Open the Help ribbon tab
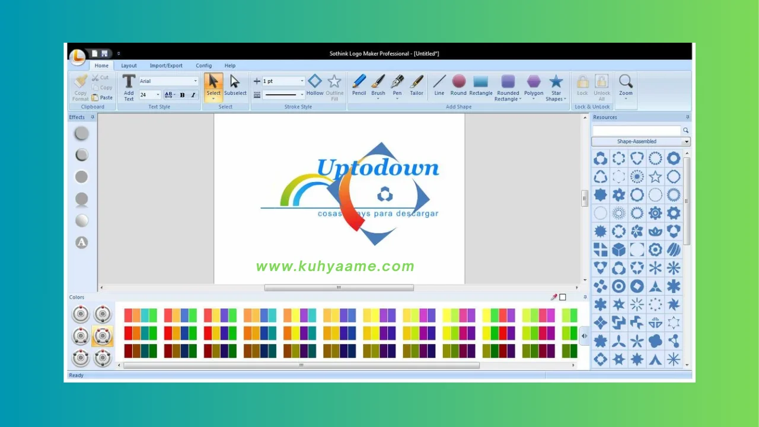 230,66
